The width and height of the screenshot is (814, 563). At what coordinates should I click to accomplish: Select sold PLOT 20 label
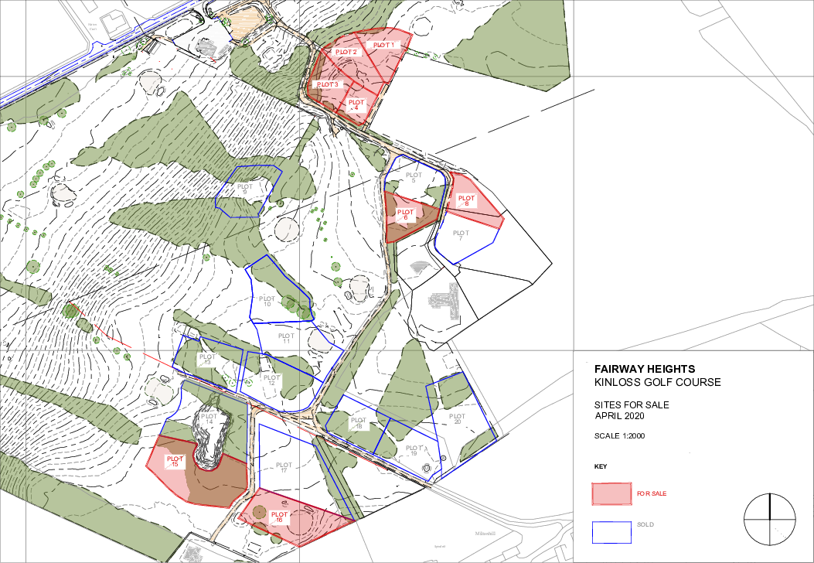458,418
